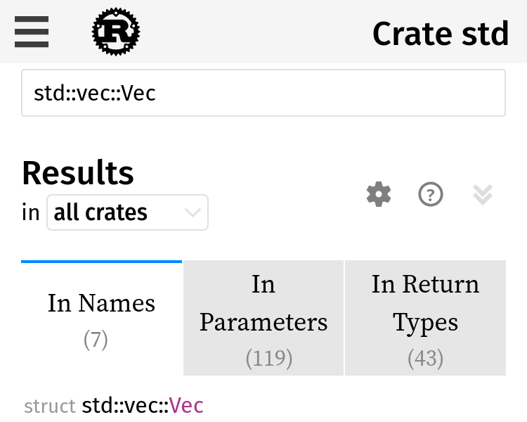This screenshot has width=527, height=422.
Task: Click the Results heading
Action: coord(78,172)
